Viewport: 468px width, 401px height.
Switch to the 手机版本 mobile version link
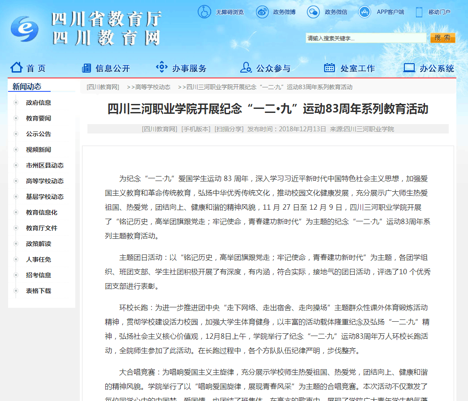tap(195, 129)
